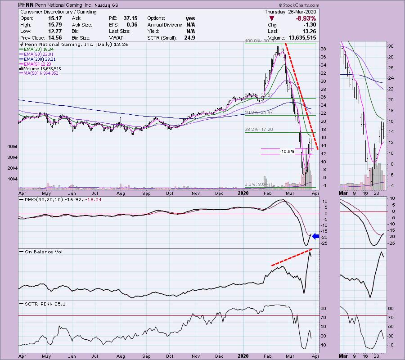The width and height of the screenshot is (405, 360).
Task: Select the Prev Close value 14.56
Action: [55, 38]
